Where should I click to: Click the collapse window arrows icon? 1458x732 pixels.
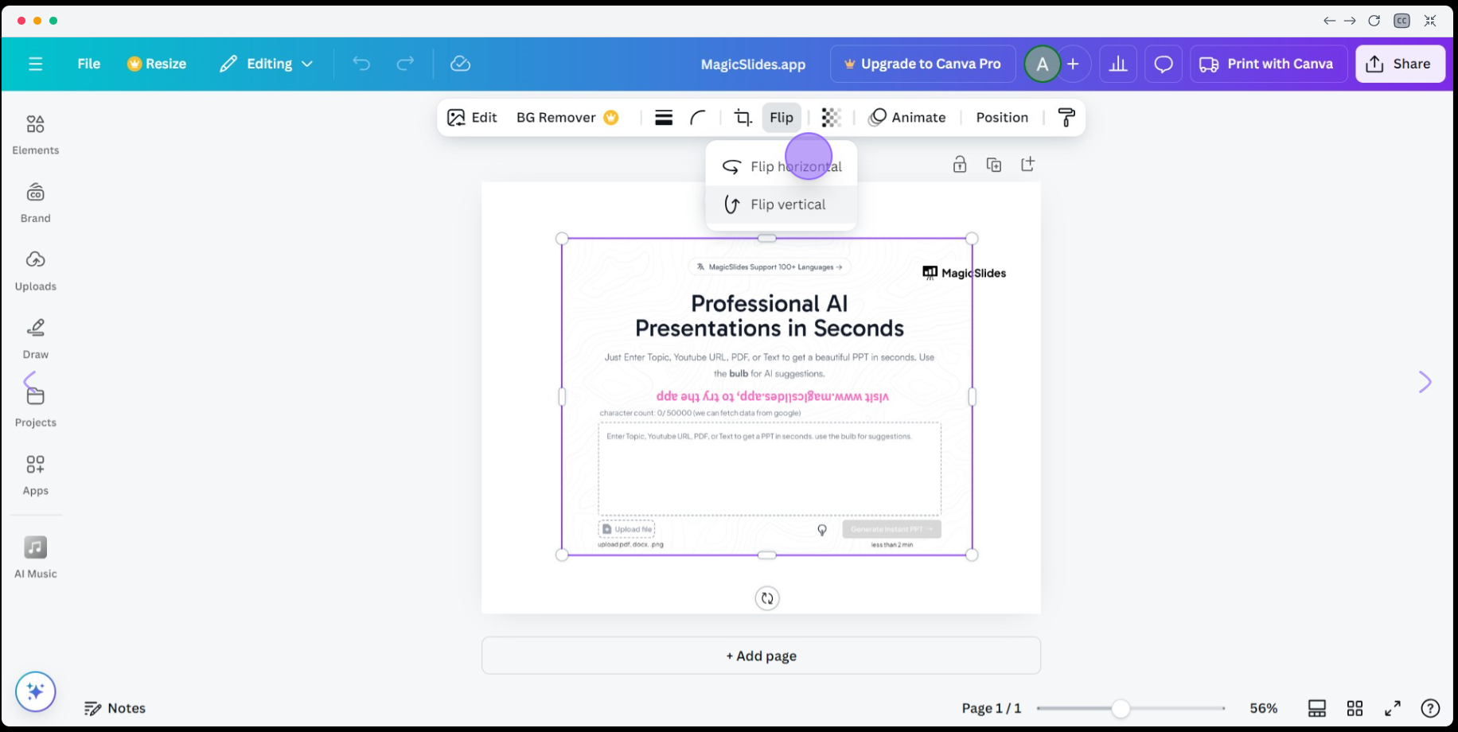(x=1430, y=21)
